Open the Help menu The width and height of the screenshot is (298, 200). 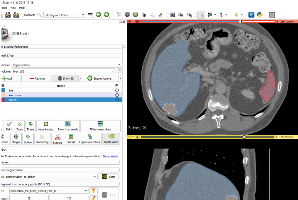coord(22,8)
